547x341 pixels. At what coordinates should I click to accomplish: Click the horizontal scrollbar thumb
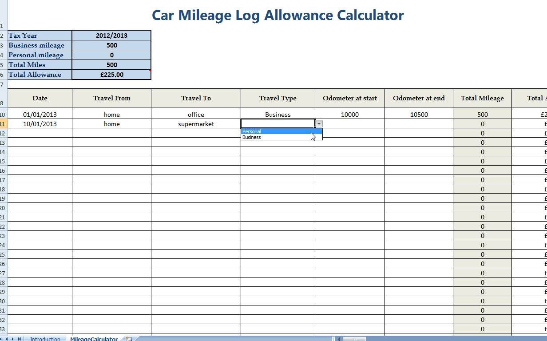pos(354,339)
